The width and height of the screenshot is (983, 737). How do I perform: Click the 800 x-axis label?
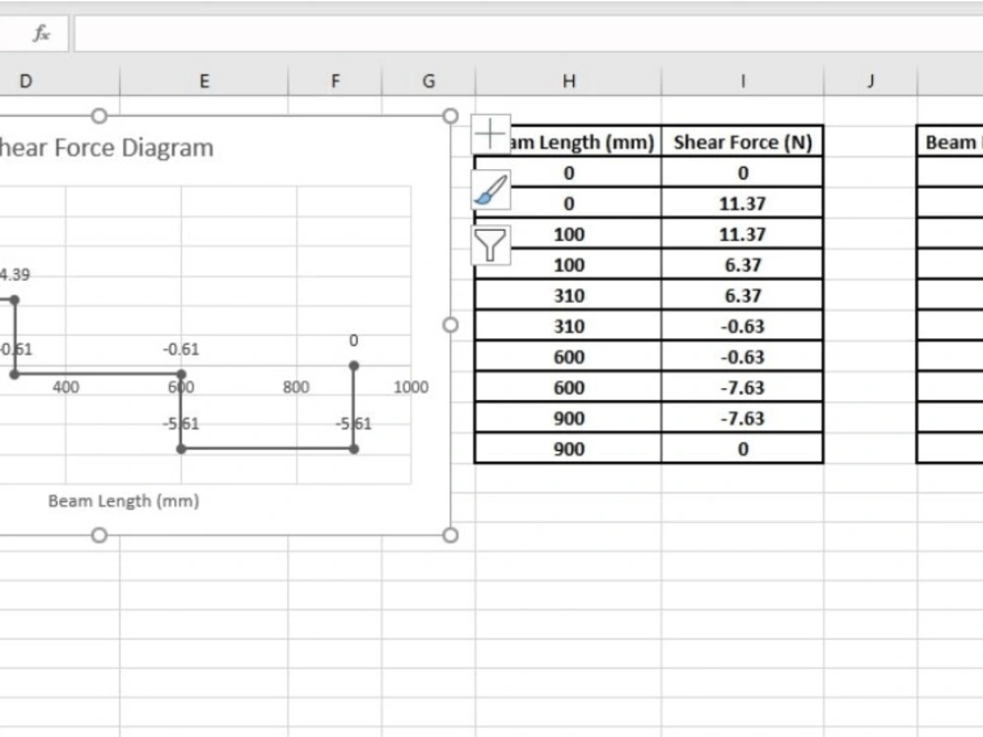click(296, 387)
